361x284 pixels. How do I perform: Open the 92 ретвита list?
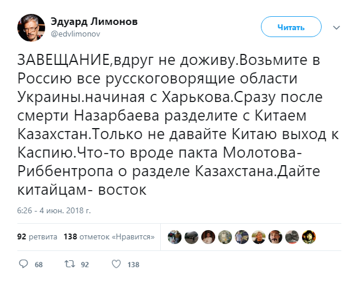(37, 236)
